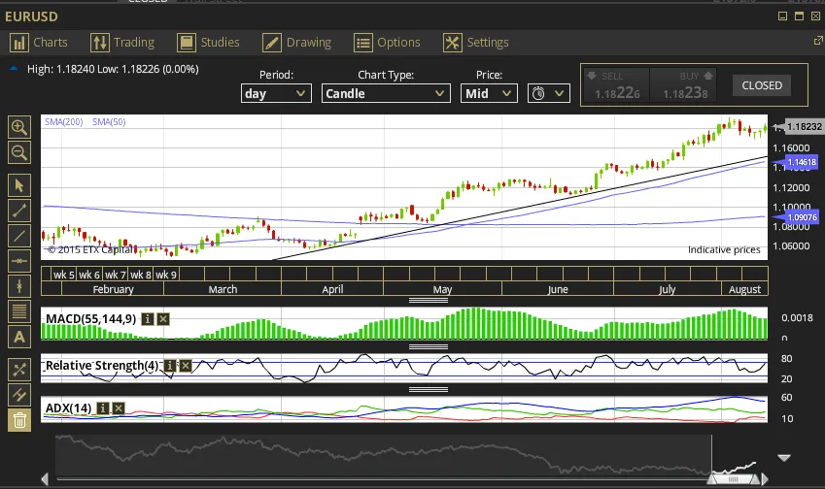Image resolution: width=825 pixels, height=489 pixels.
Task: Pick the parallel channel tool
Action: click(x=19, y=395)
